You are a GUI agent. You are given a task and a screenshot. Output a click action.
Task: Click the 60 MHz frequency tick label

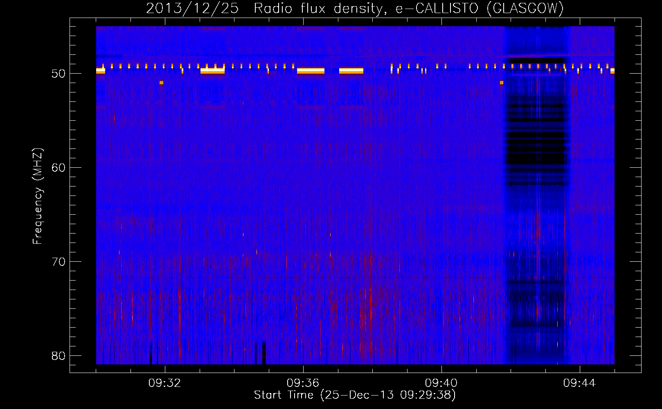point(59,168)
